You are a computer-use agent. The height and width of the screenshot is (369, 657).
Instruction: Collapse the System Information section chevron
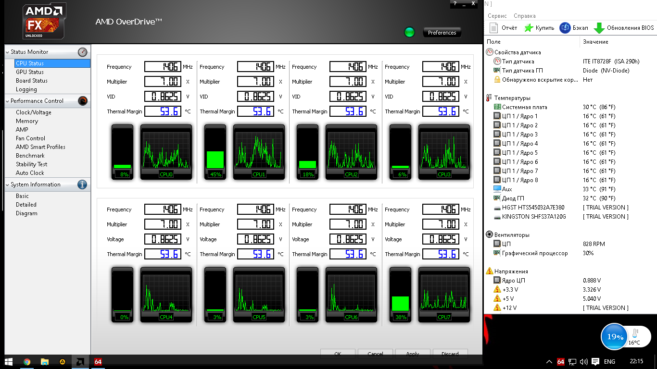point(7,184)
